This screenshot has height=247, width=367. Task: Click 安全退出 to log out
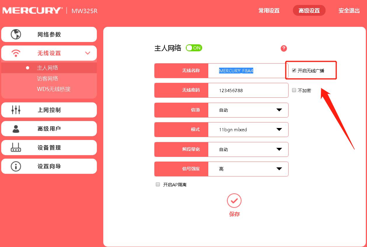pos(349,10)
